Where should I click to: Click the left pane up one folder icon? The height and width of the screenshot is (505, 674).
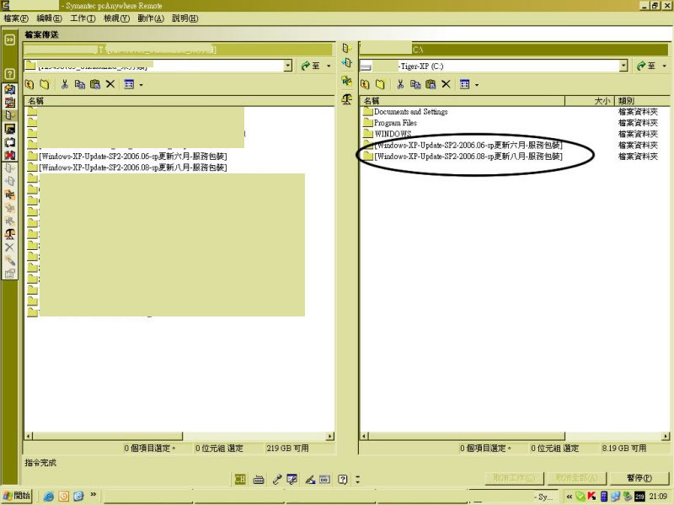(x=29, y=84)
